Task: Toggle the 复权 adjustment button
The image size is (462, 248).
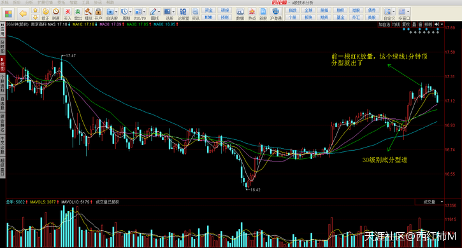Action: tap(406, 24)
